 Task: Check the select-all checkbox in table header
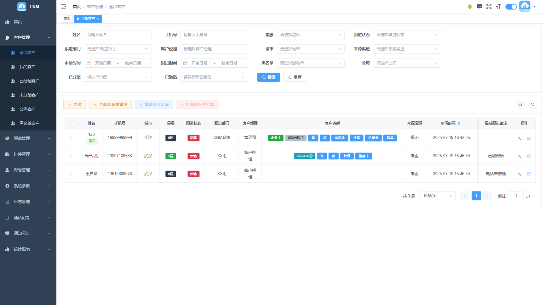72,123
